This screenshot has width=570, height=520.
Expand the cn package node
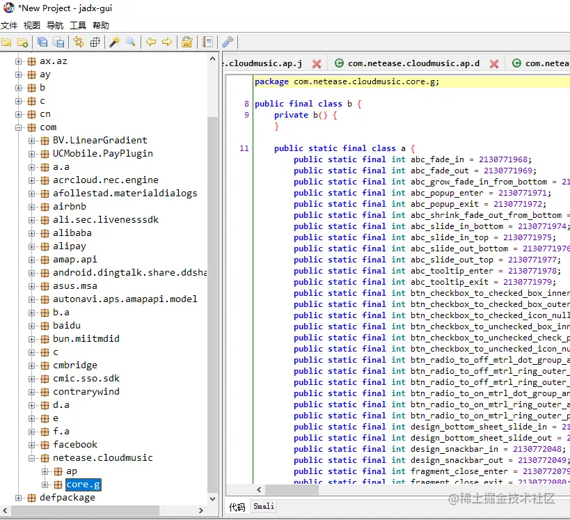tap(18, 114)
